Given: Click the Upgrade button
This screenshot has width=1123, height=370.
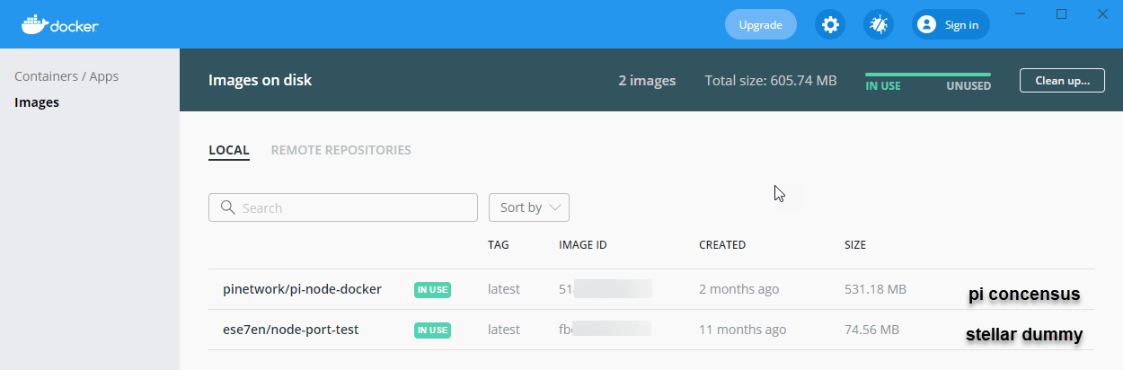Looking at the screenshot, I should click(761, 24).
